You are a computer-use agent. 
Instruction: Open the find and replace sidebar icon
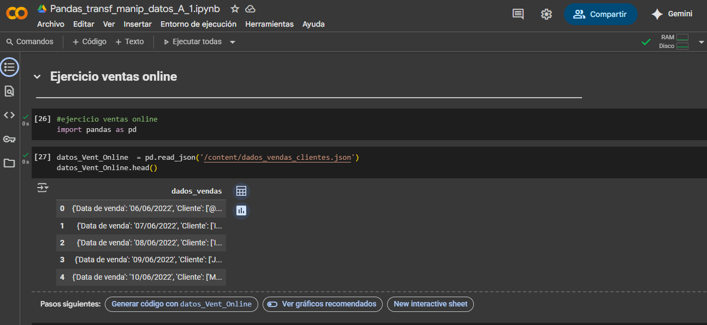point(9,91)
